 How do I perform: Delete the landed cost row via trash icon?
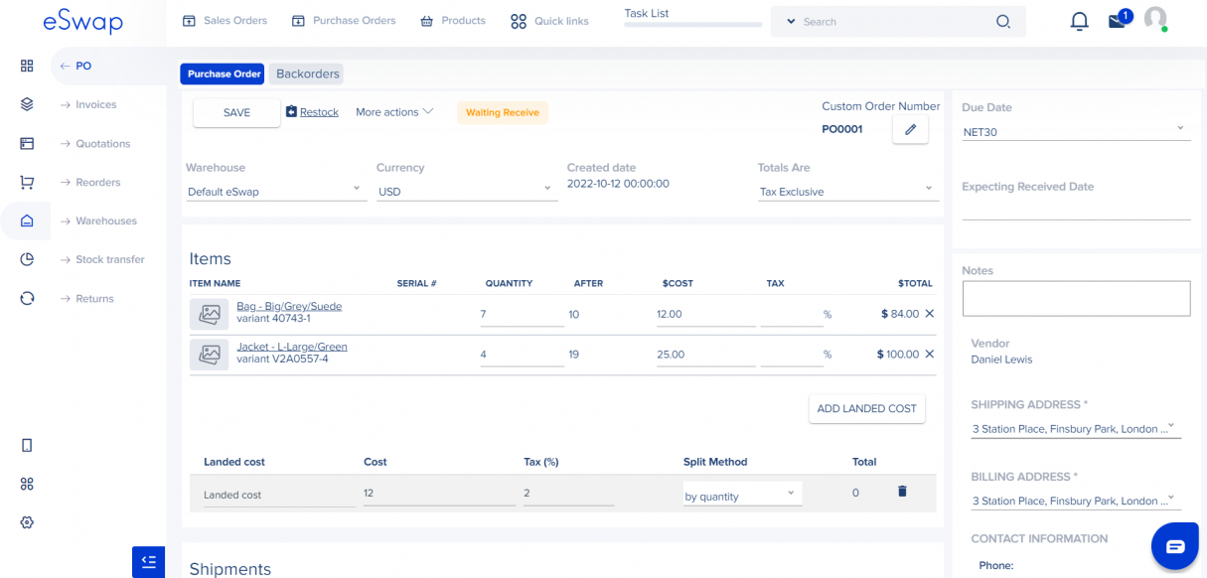pos(902,491)
